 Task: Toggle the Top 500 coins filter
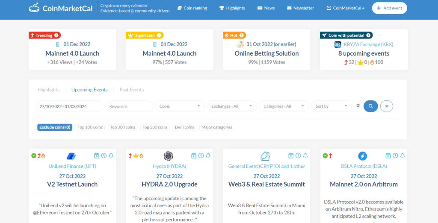[x=155, y=127]
